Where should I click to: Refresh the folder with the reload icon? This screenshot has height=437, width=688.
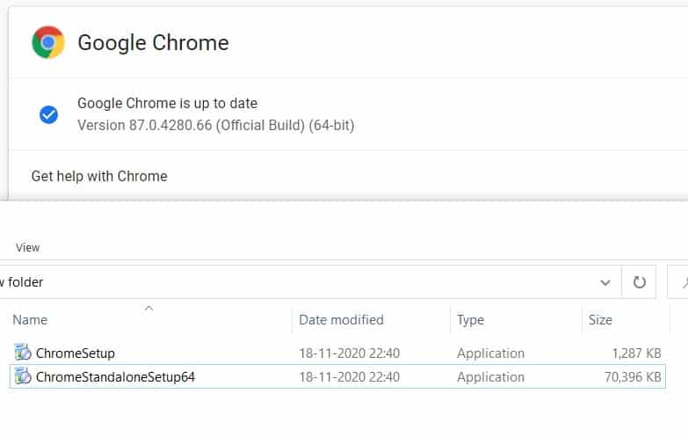pos(640,282)
